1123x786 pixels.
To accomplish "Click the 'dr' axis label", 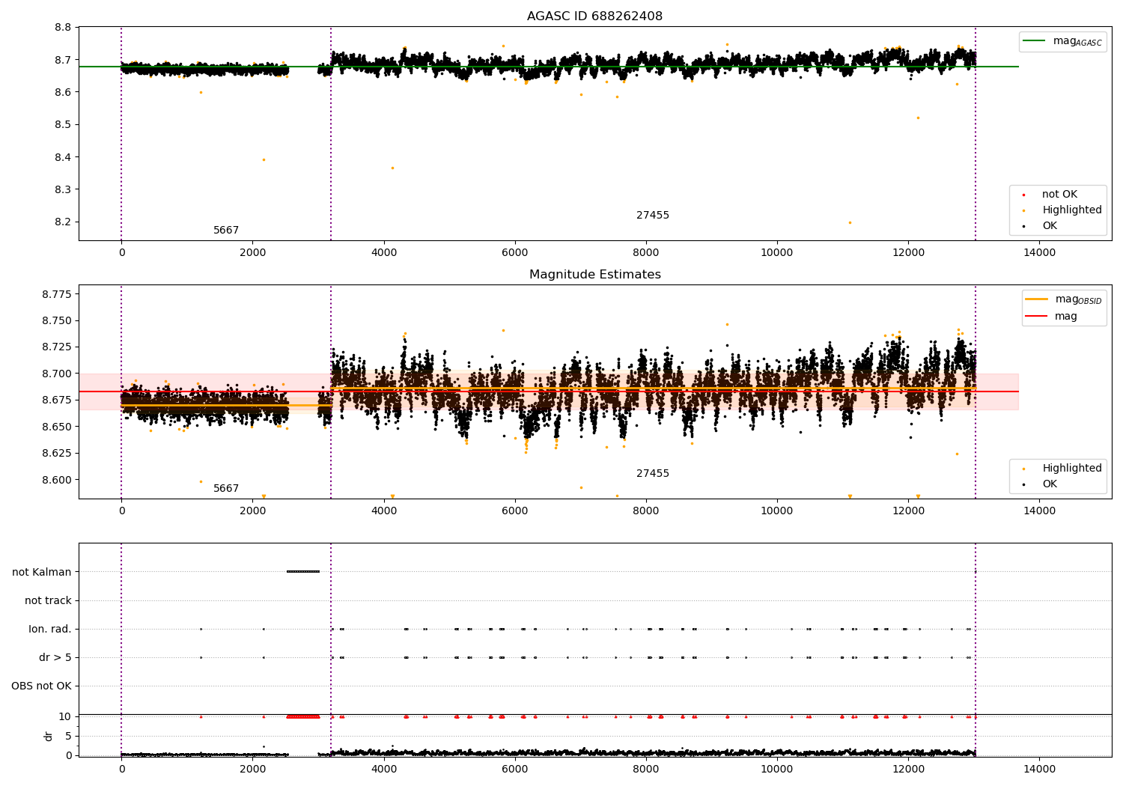I will click(x=49, y=736).
